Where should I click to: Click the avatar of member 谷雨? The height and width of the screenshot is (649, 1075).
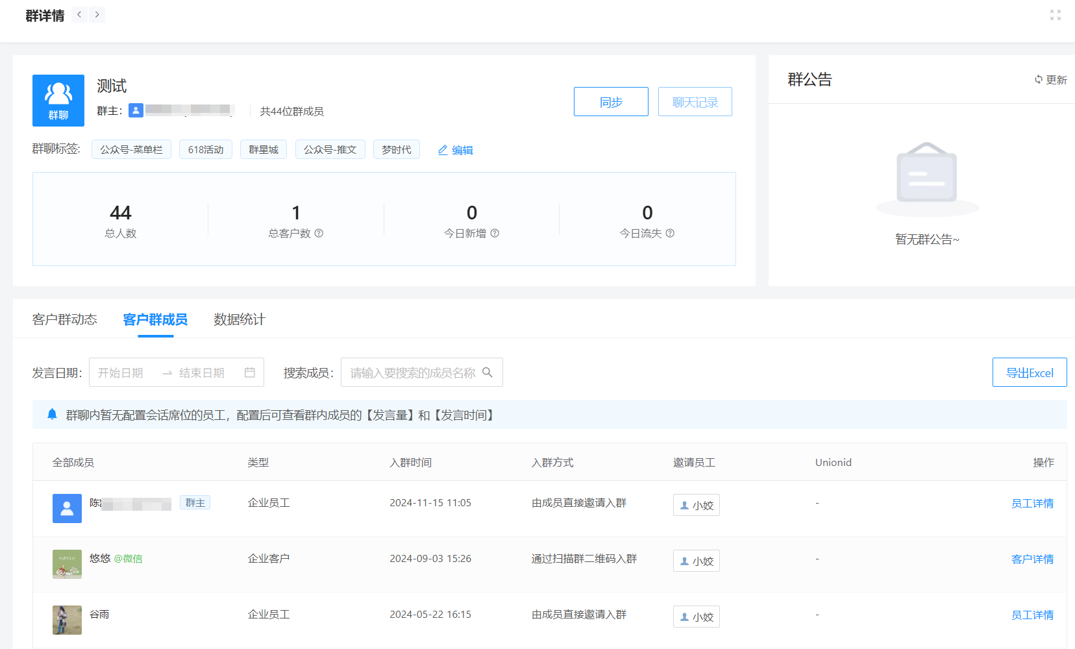(x=67, y=620)
